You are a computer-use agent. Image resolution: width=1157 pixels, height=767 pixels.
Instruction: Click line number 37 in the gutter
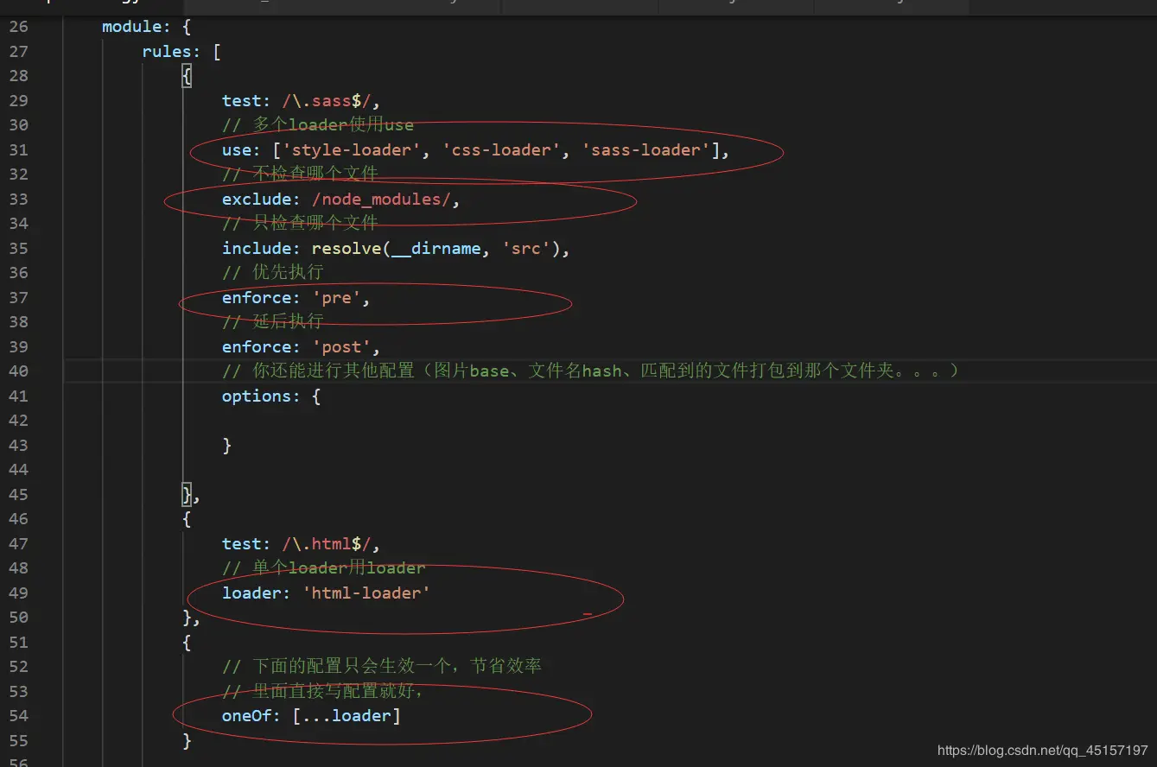point(18,298)
